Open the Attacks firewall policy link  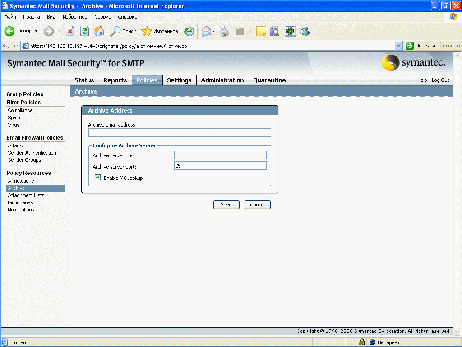[x=16, y=145]
